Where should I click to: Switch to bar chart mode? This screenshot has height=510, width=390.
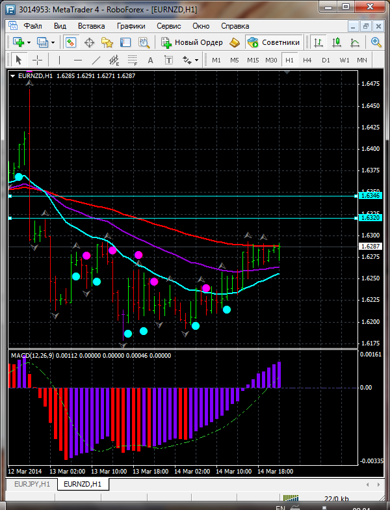point(318,43)
